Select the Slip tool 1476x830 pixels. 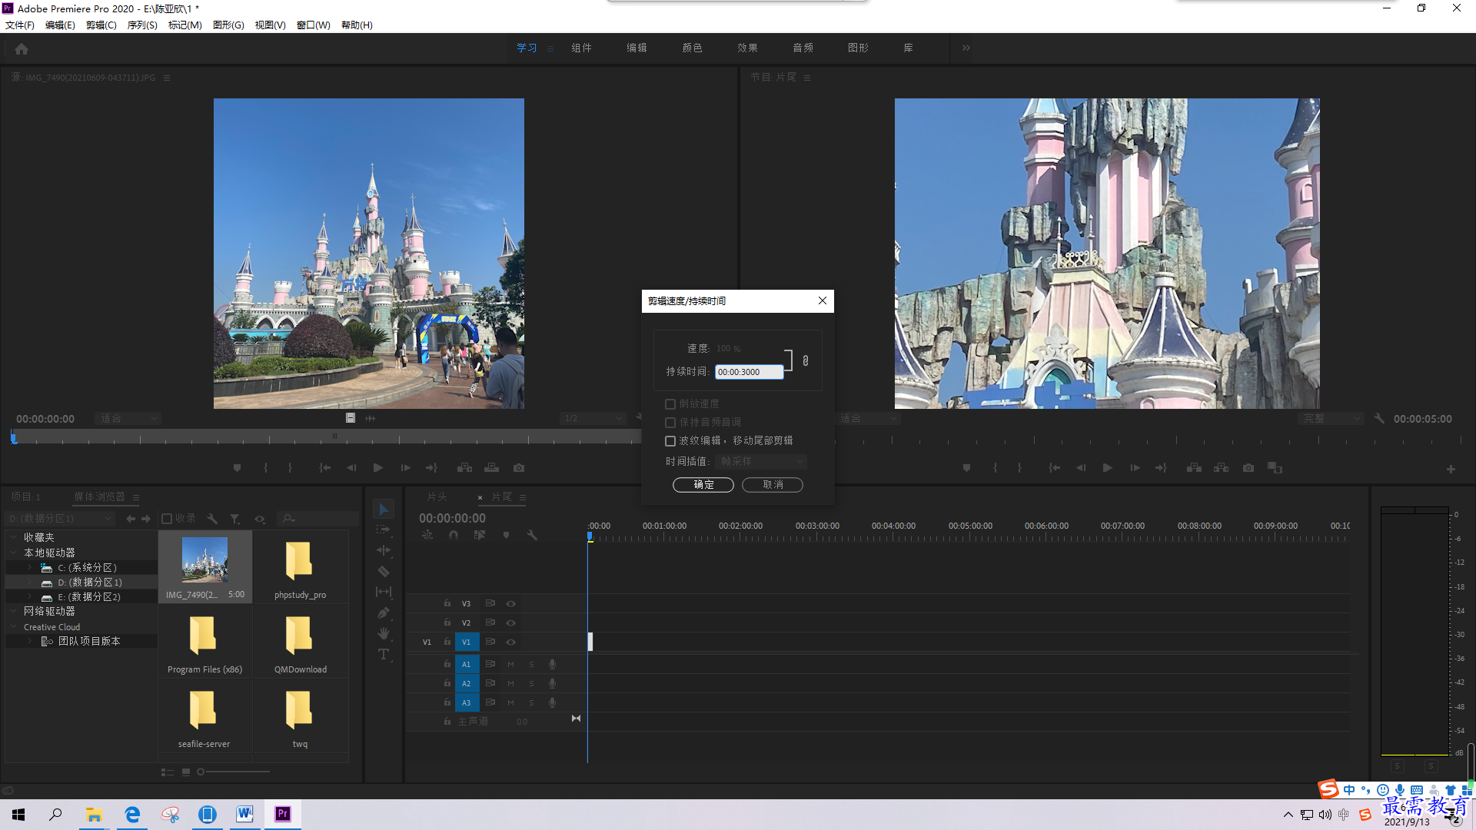(x=383, y=592)
